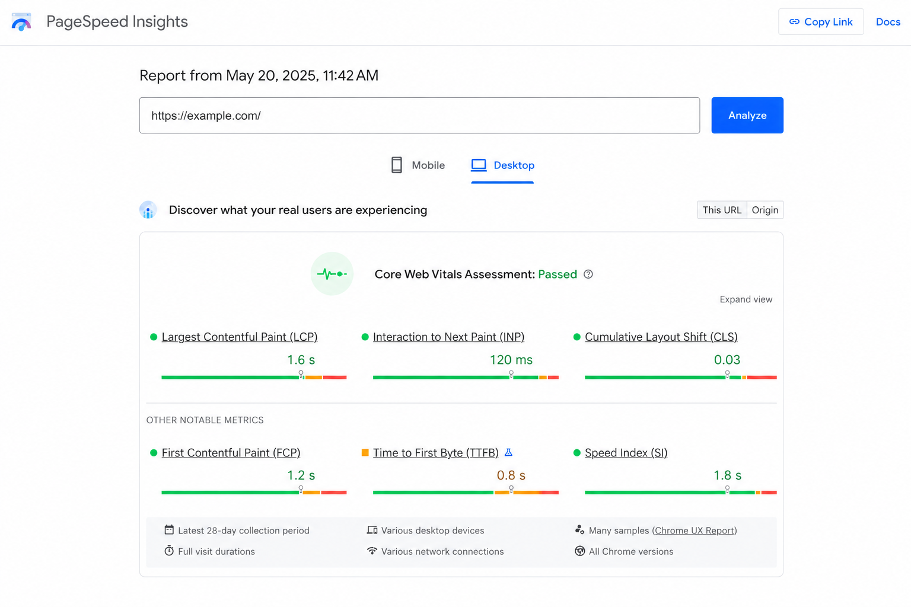Click the experimental flask icon beside TTFB
The image size is (911, 607).
[508, 452]
